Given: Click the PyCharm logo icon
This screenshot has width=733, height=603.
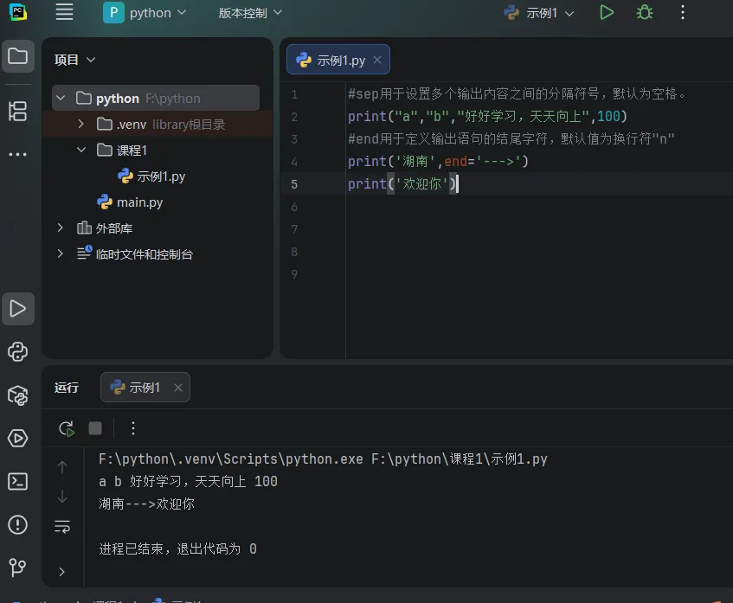Looking at the screenshot, I should click(18, 12).
